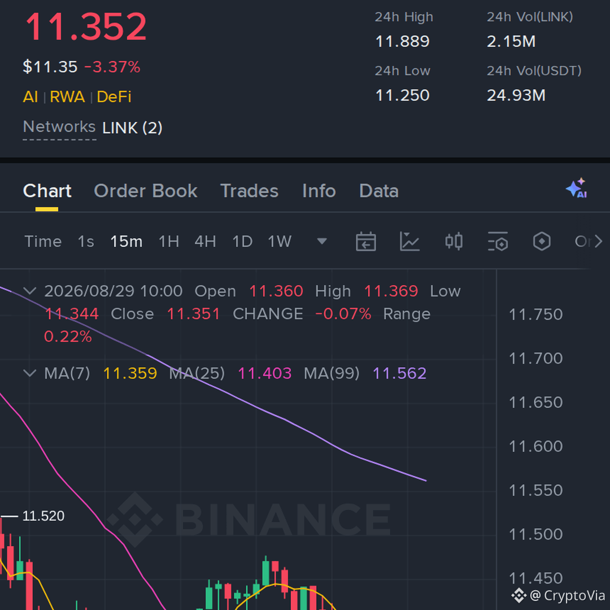Image resolution: width=610 pixels, height=610 pixels.
Task: Select the 1D interval
Action: pos(242,242)
